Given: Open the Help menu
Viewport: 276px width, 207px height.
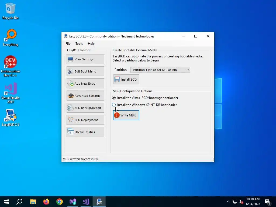Looking at the screenshot, I should 91,44.
